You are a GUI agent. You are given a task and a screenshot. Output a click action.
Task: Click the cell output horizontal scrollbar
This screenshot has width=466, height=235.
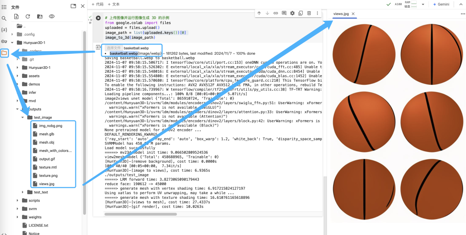pyautogui.click(x=141, y=214)
